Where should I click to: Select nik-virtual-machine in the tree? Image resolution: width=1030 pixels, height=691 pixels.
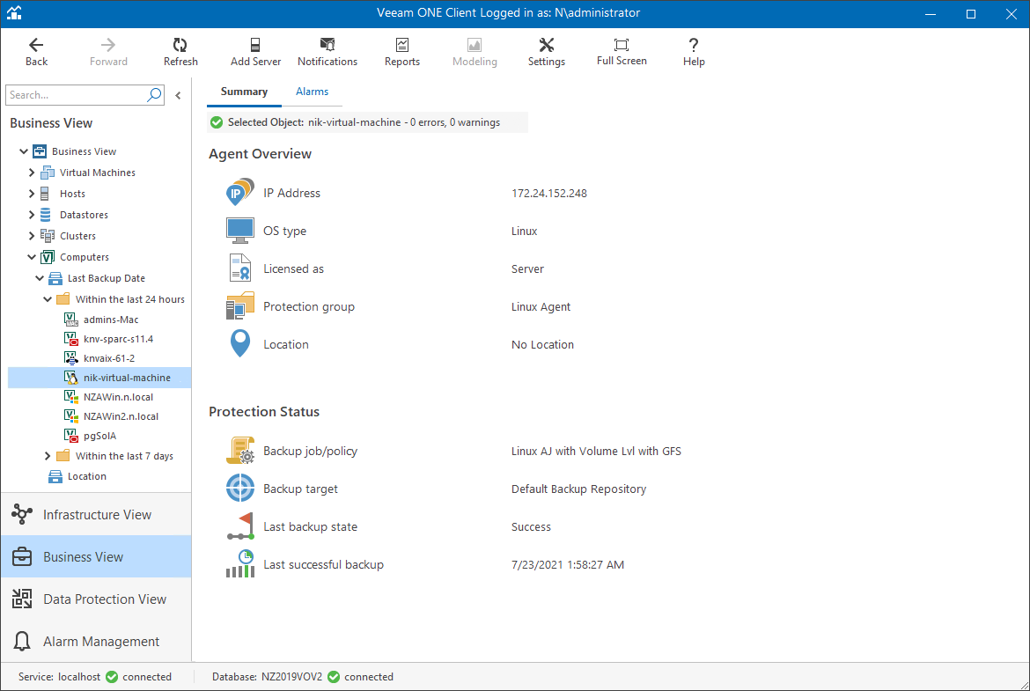click(x=127, y=378)
